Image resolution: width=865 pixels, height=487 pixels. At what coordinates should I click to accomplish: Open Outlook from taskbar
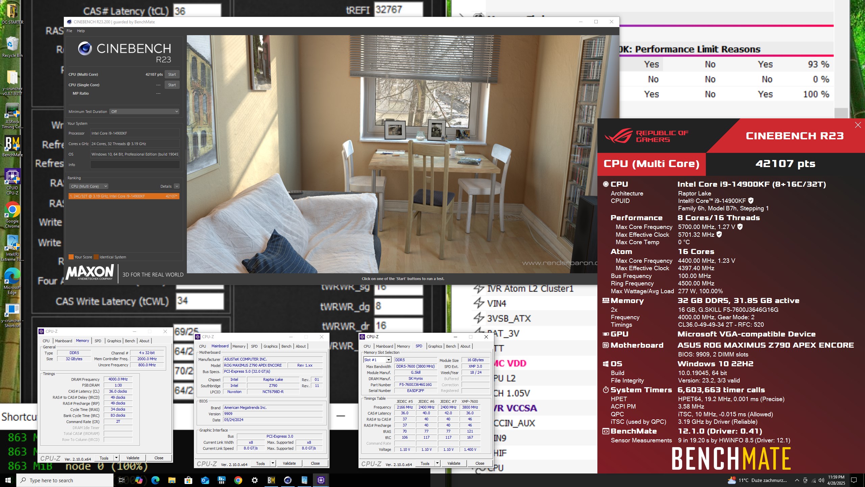click(x=205, y=480)
